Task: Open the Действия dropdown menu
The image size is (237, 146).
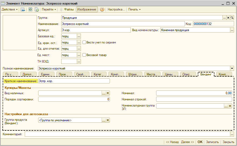Action: (x=9, y=9)
